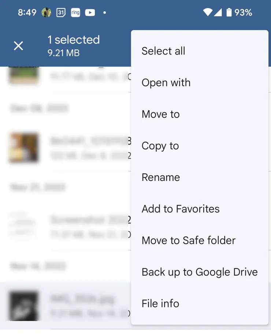Screen dimensions: 271x336
Task: Tap the notification dot in the status bar
Action: click(x=104, y=12)
